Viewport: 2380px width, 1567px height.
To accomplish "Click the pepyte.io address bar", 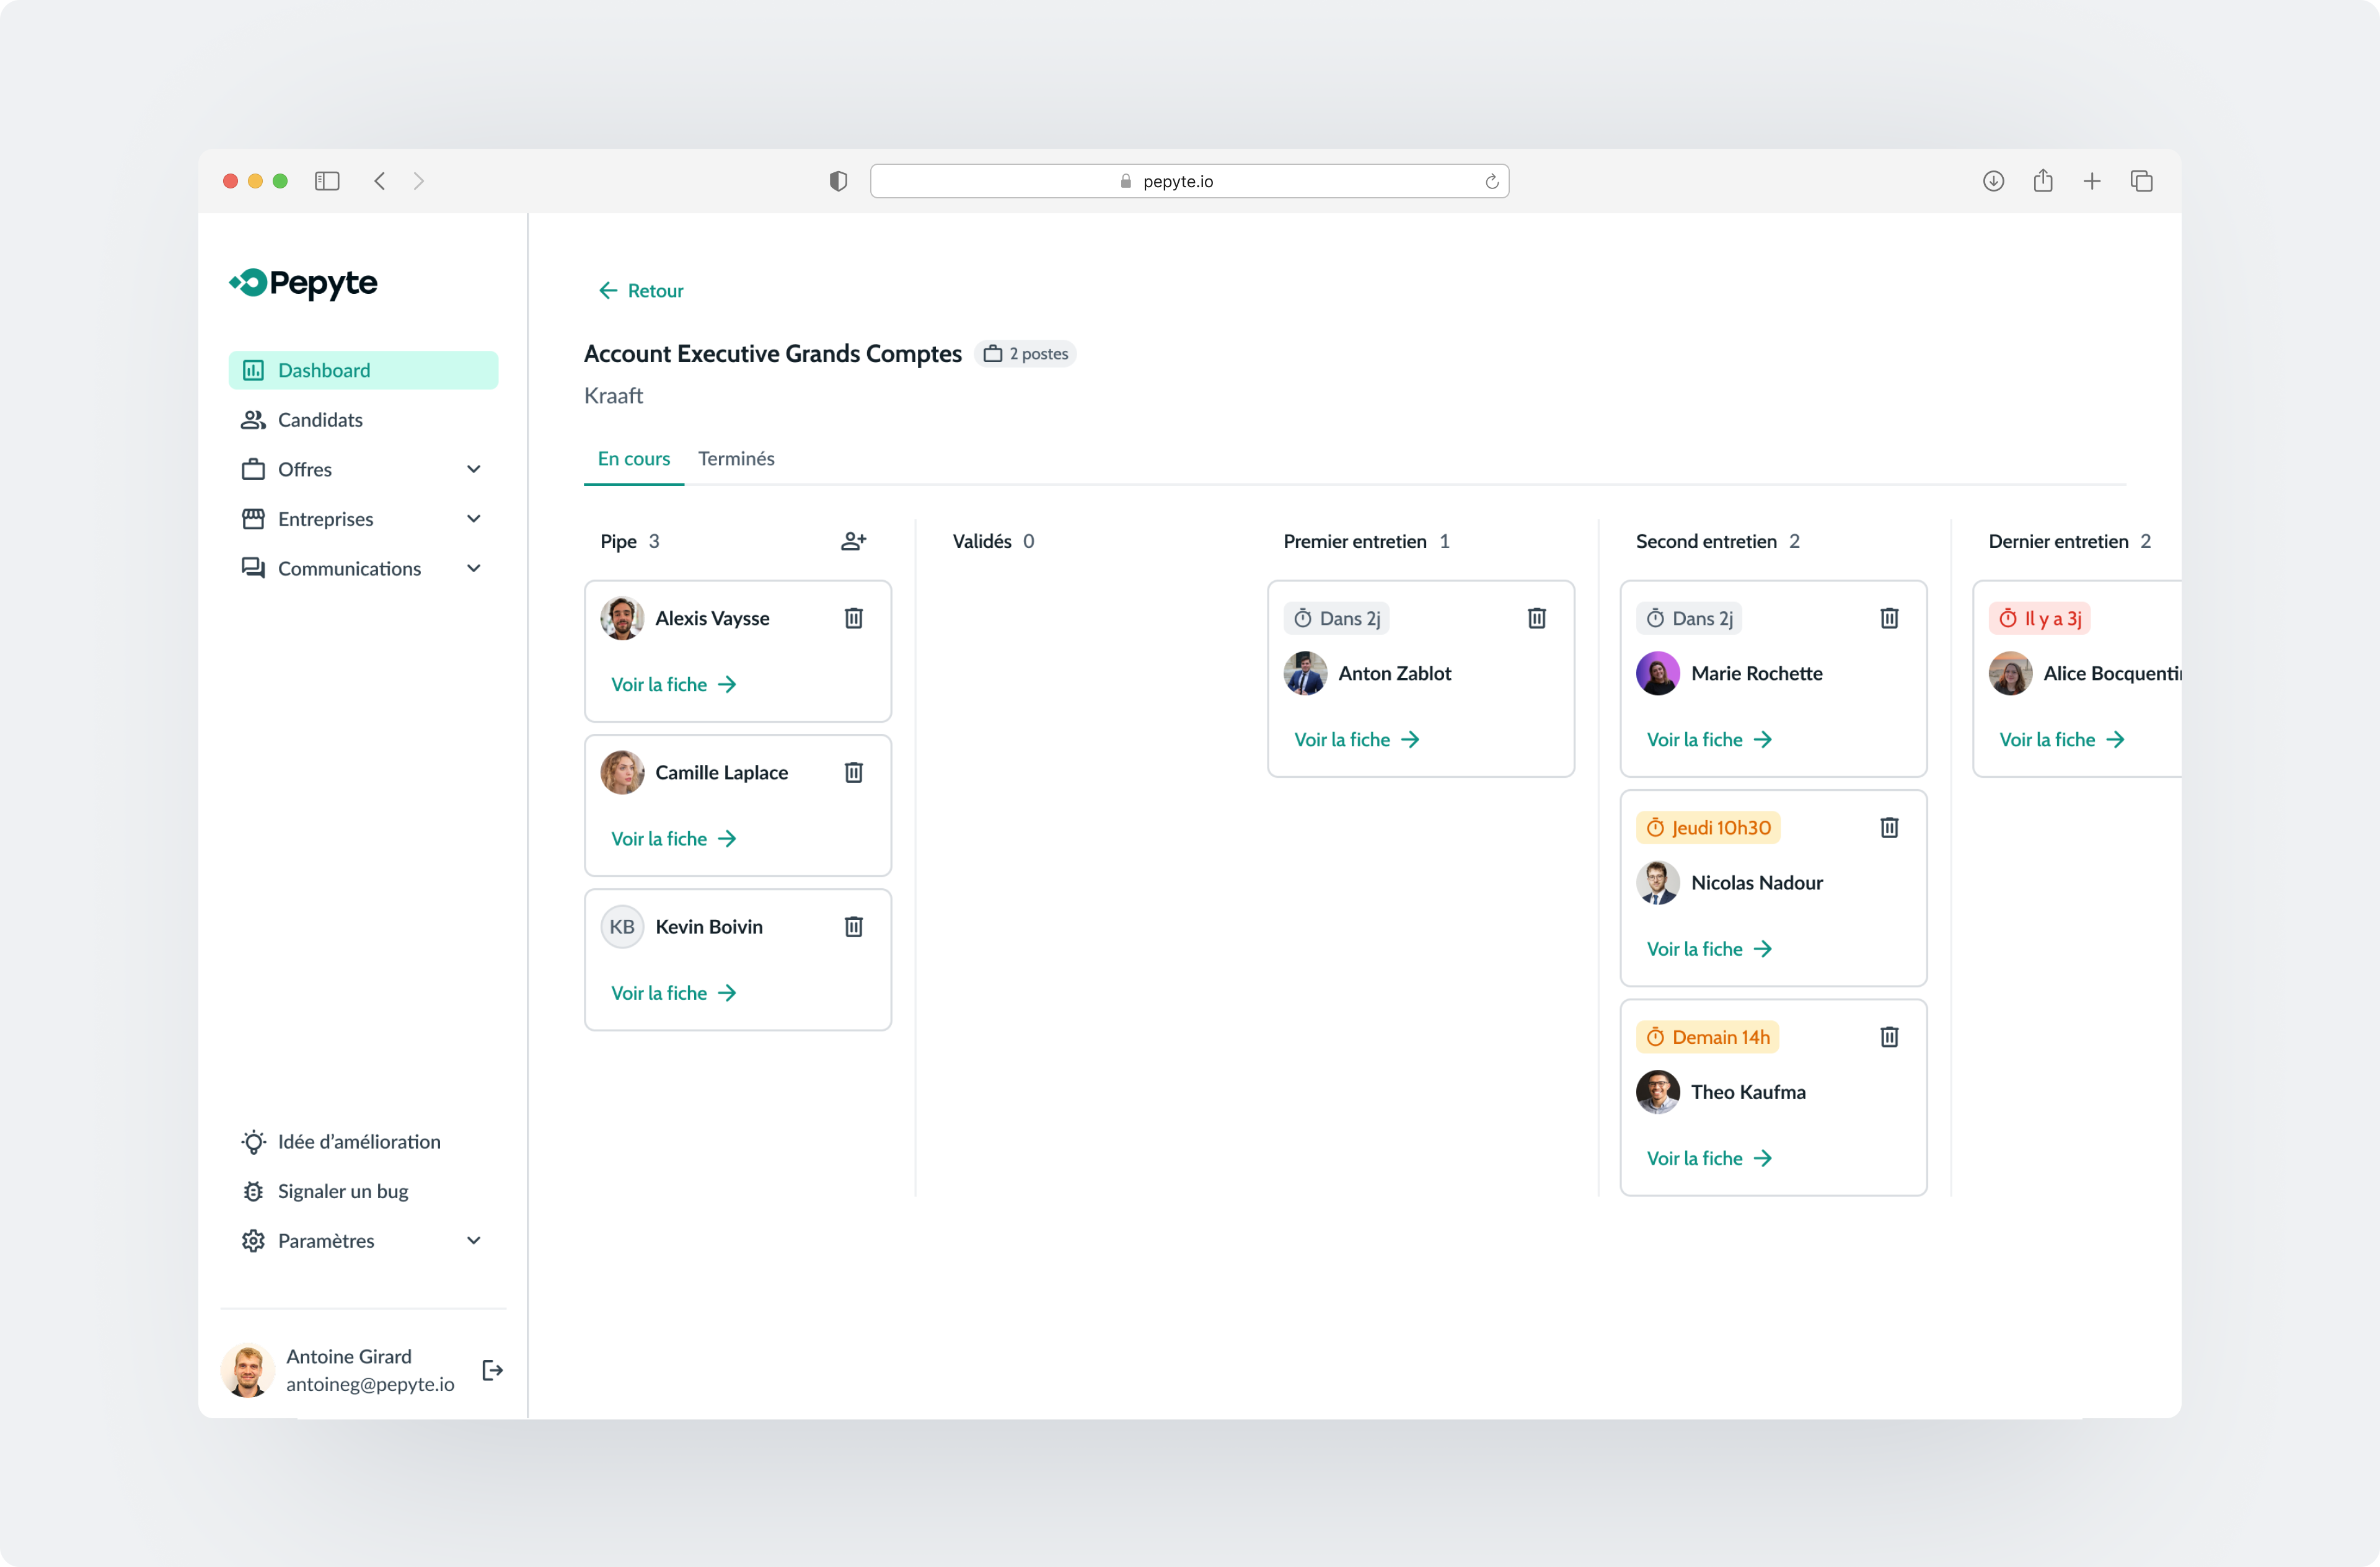I will 1189,181.
